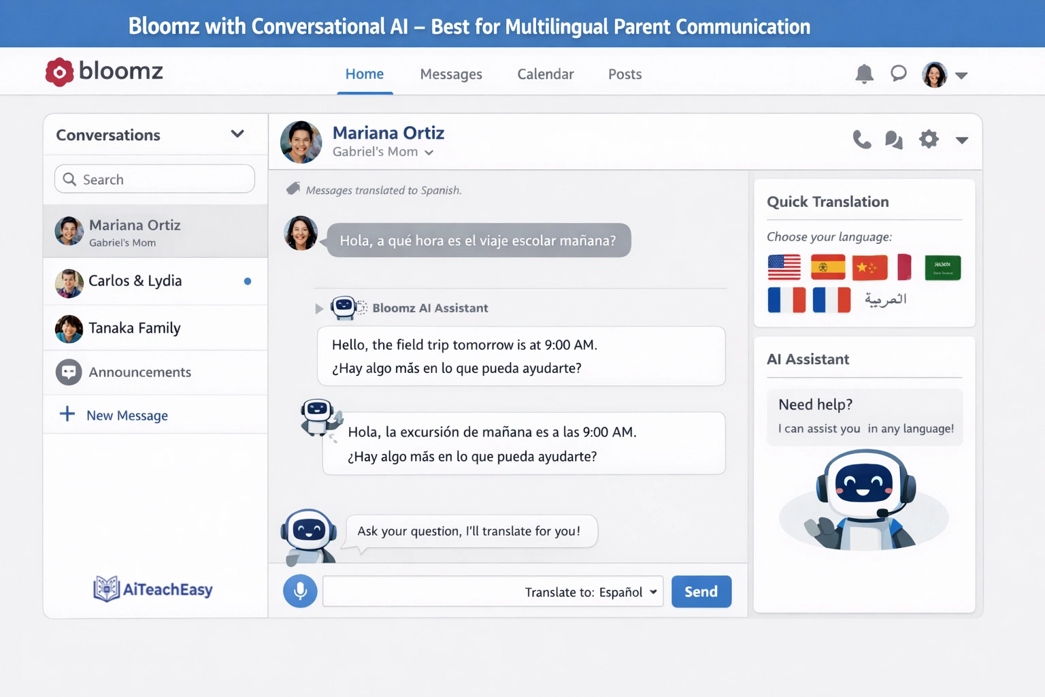The height and width of the screenshot is (697, 1045).
Task: Select the US flag language option
Action: 784,268
